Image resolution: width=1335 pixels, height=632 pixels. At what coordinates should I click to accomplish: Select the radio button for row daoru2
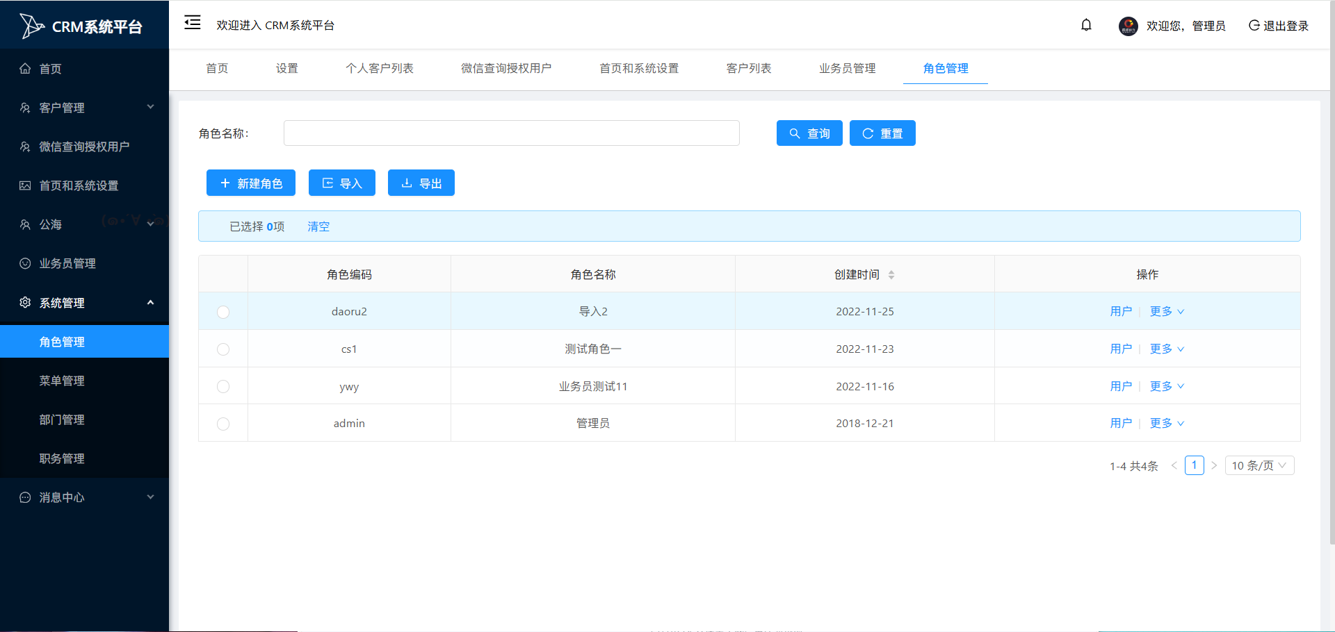click(x=223, y=312)
